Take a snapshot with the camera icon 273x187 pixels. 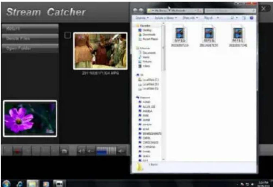(64, 151)
